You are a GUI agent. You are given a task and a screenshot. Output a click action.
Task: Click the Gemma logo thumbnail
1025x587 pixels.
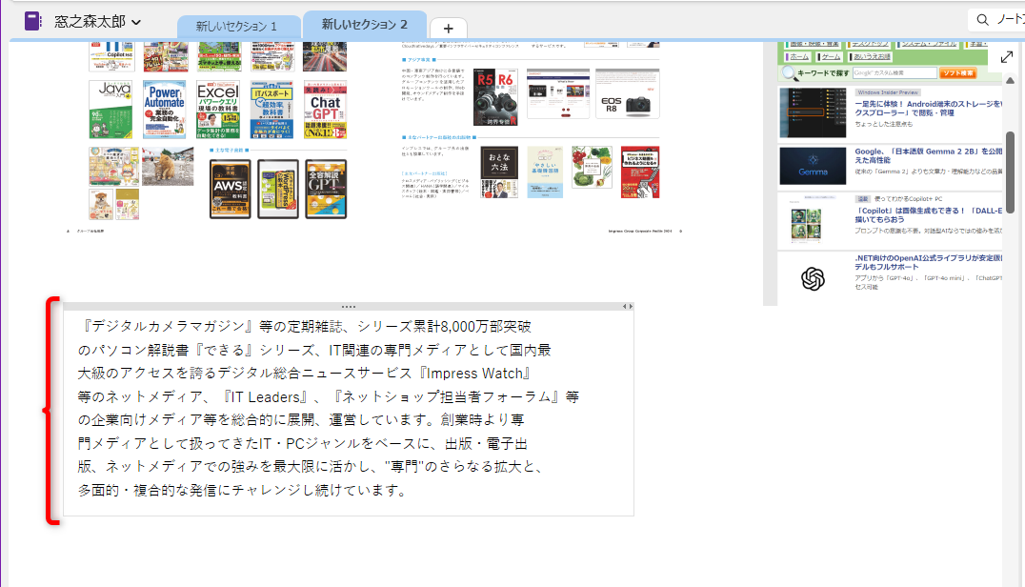tap(813, 166)
